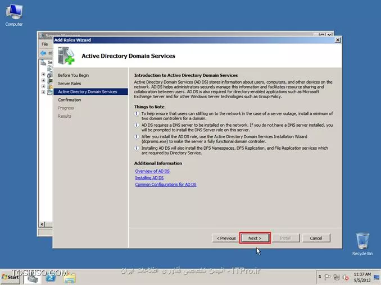This screenshot has width=381, height=285.
Task: Expand the third collapsed node in the Server Manager tree
Action: 43,86
